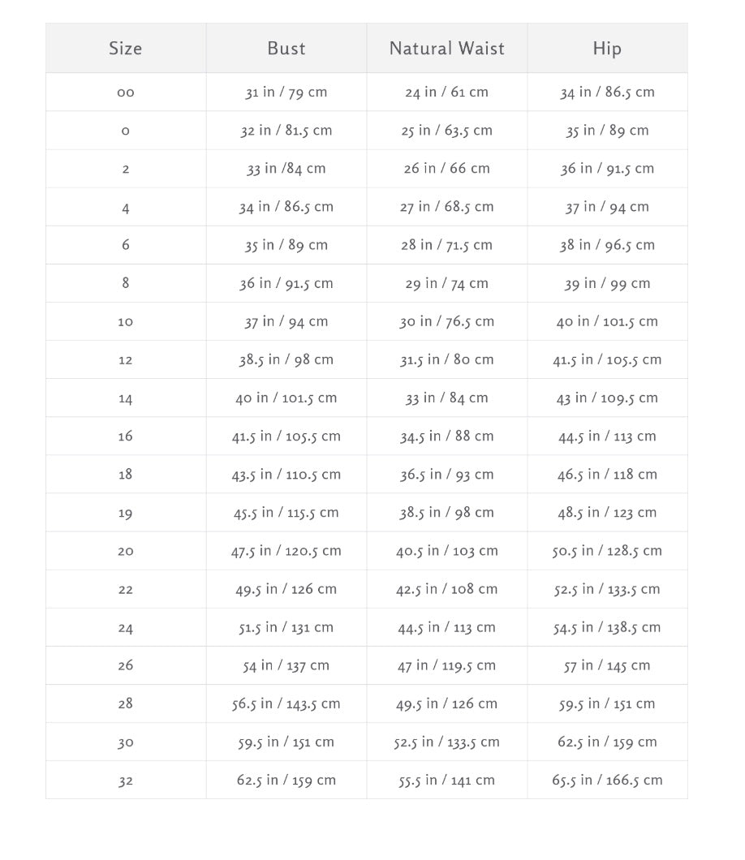Viewport: 745px width, 860px height.
Task: Click the Hip column header
Action: 607,48
